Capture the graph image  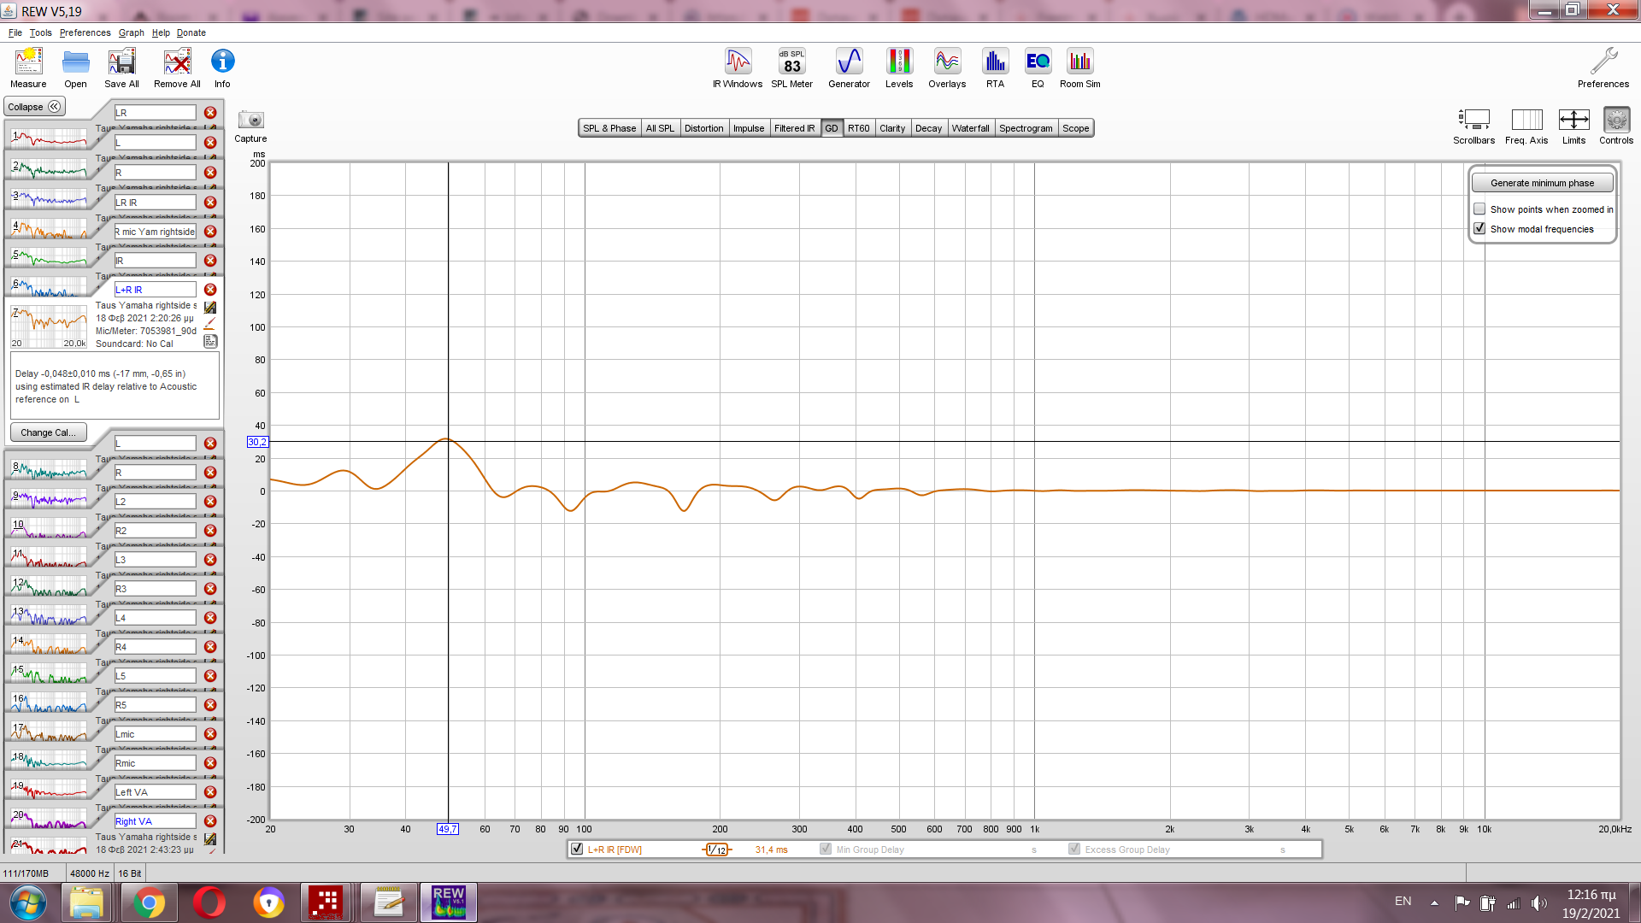click(x=250, y=121)
